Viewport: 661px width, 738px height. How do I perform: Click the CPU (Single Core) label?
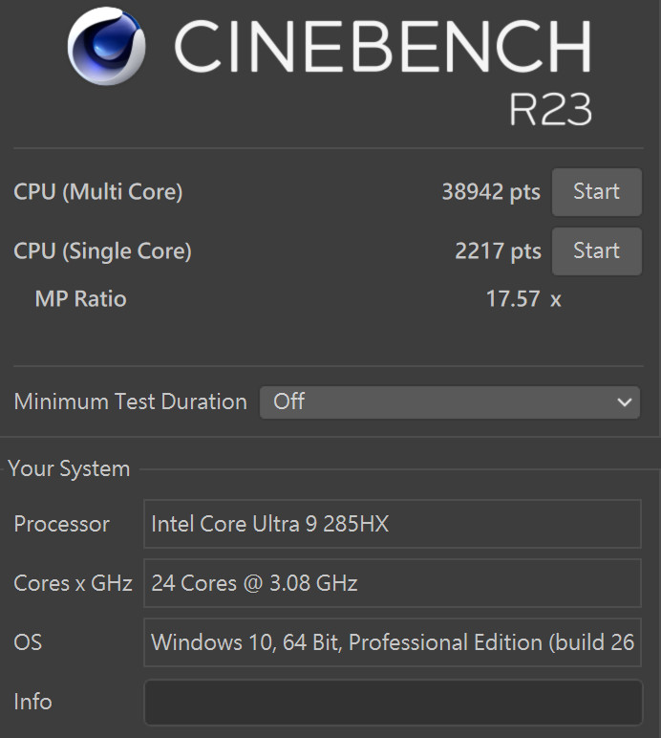102,251
